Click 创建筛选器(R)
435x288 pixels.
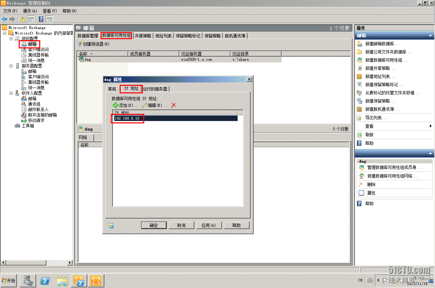[x=93, y=44]
